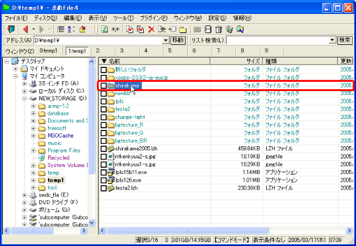
Task: Click the red back arrow toolbar icon
Action: [25, 29]
